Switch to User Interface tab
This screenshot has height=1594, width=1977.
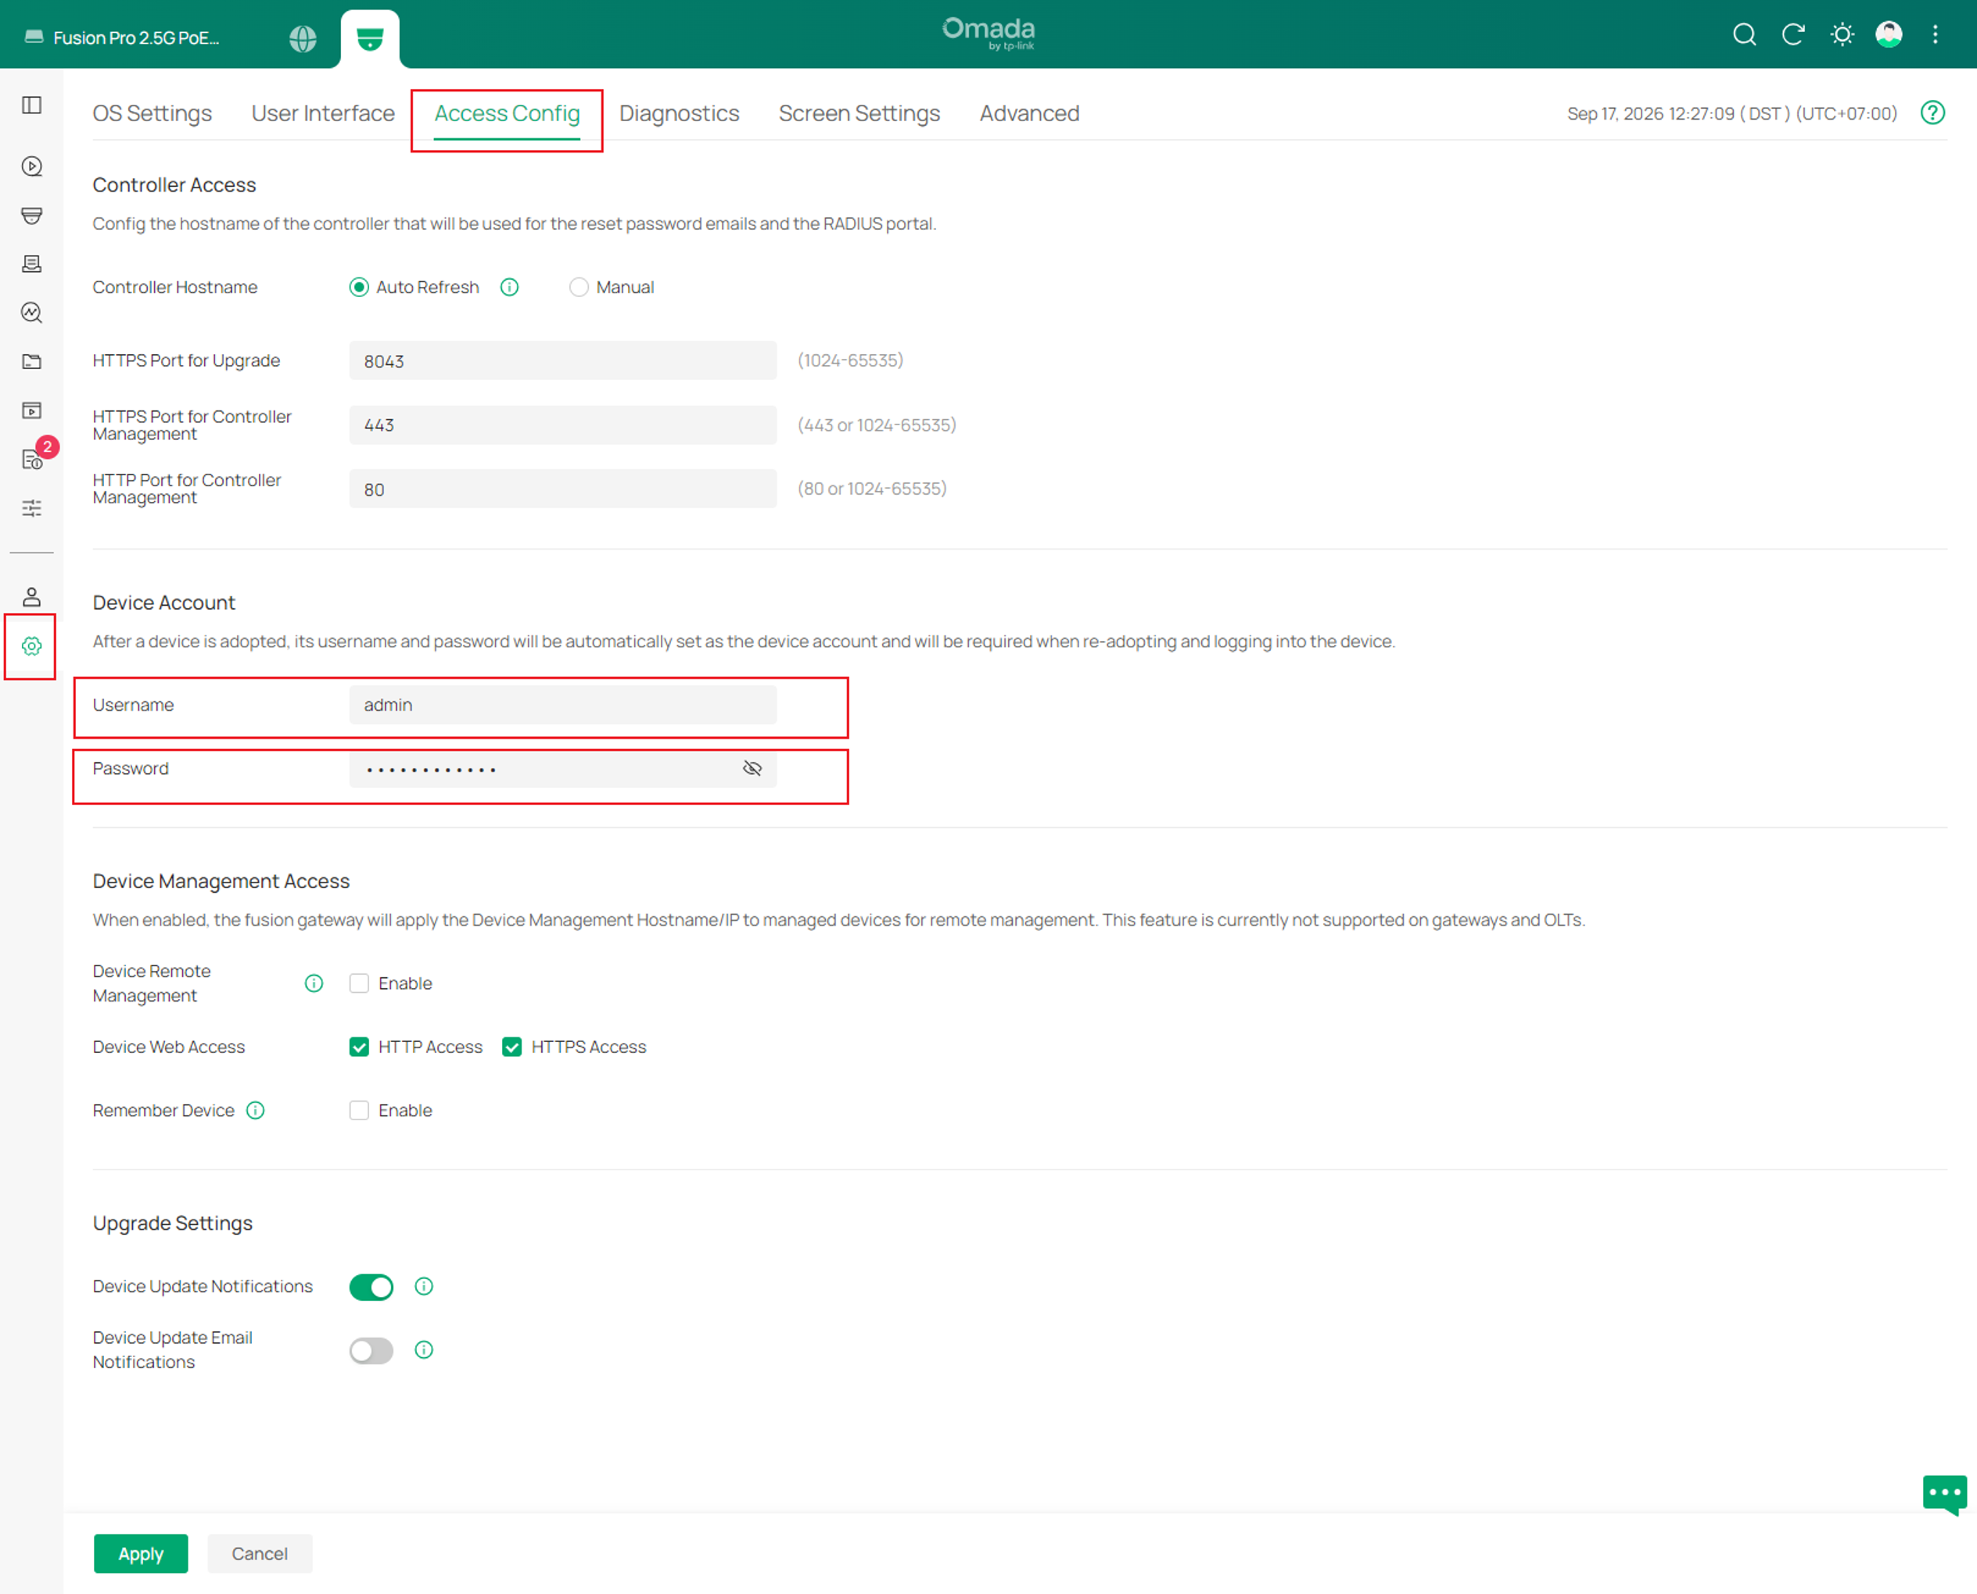[x=324, y=114]
